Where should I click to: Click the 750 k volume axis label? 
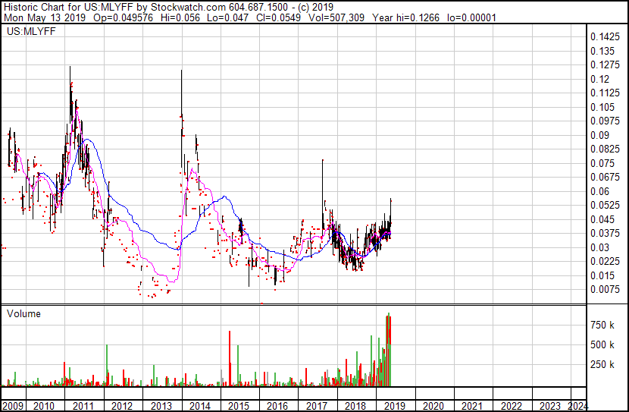(x=602, y=325)
